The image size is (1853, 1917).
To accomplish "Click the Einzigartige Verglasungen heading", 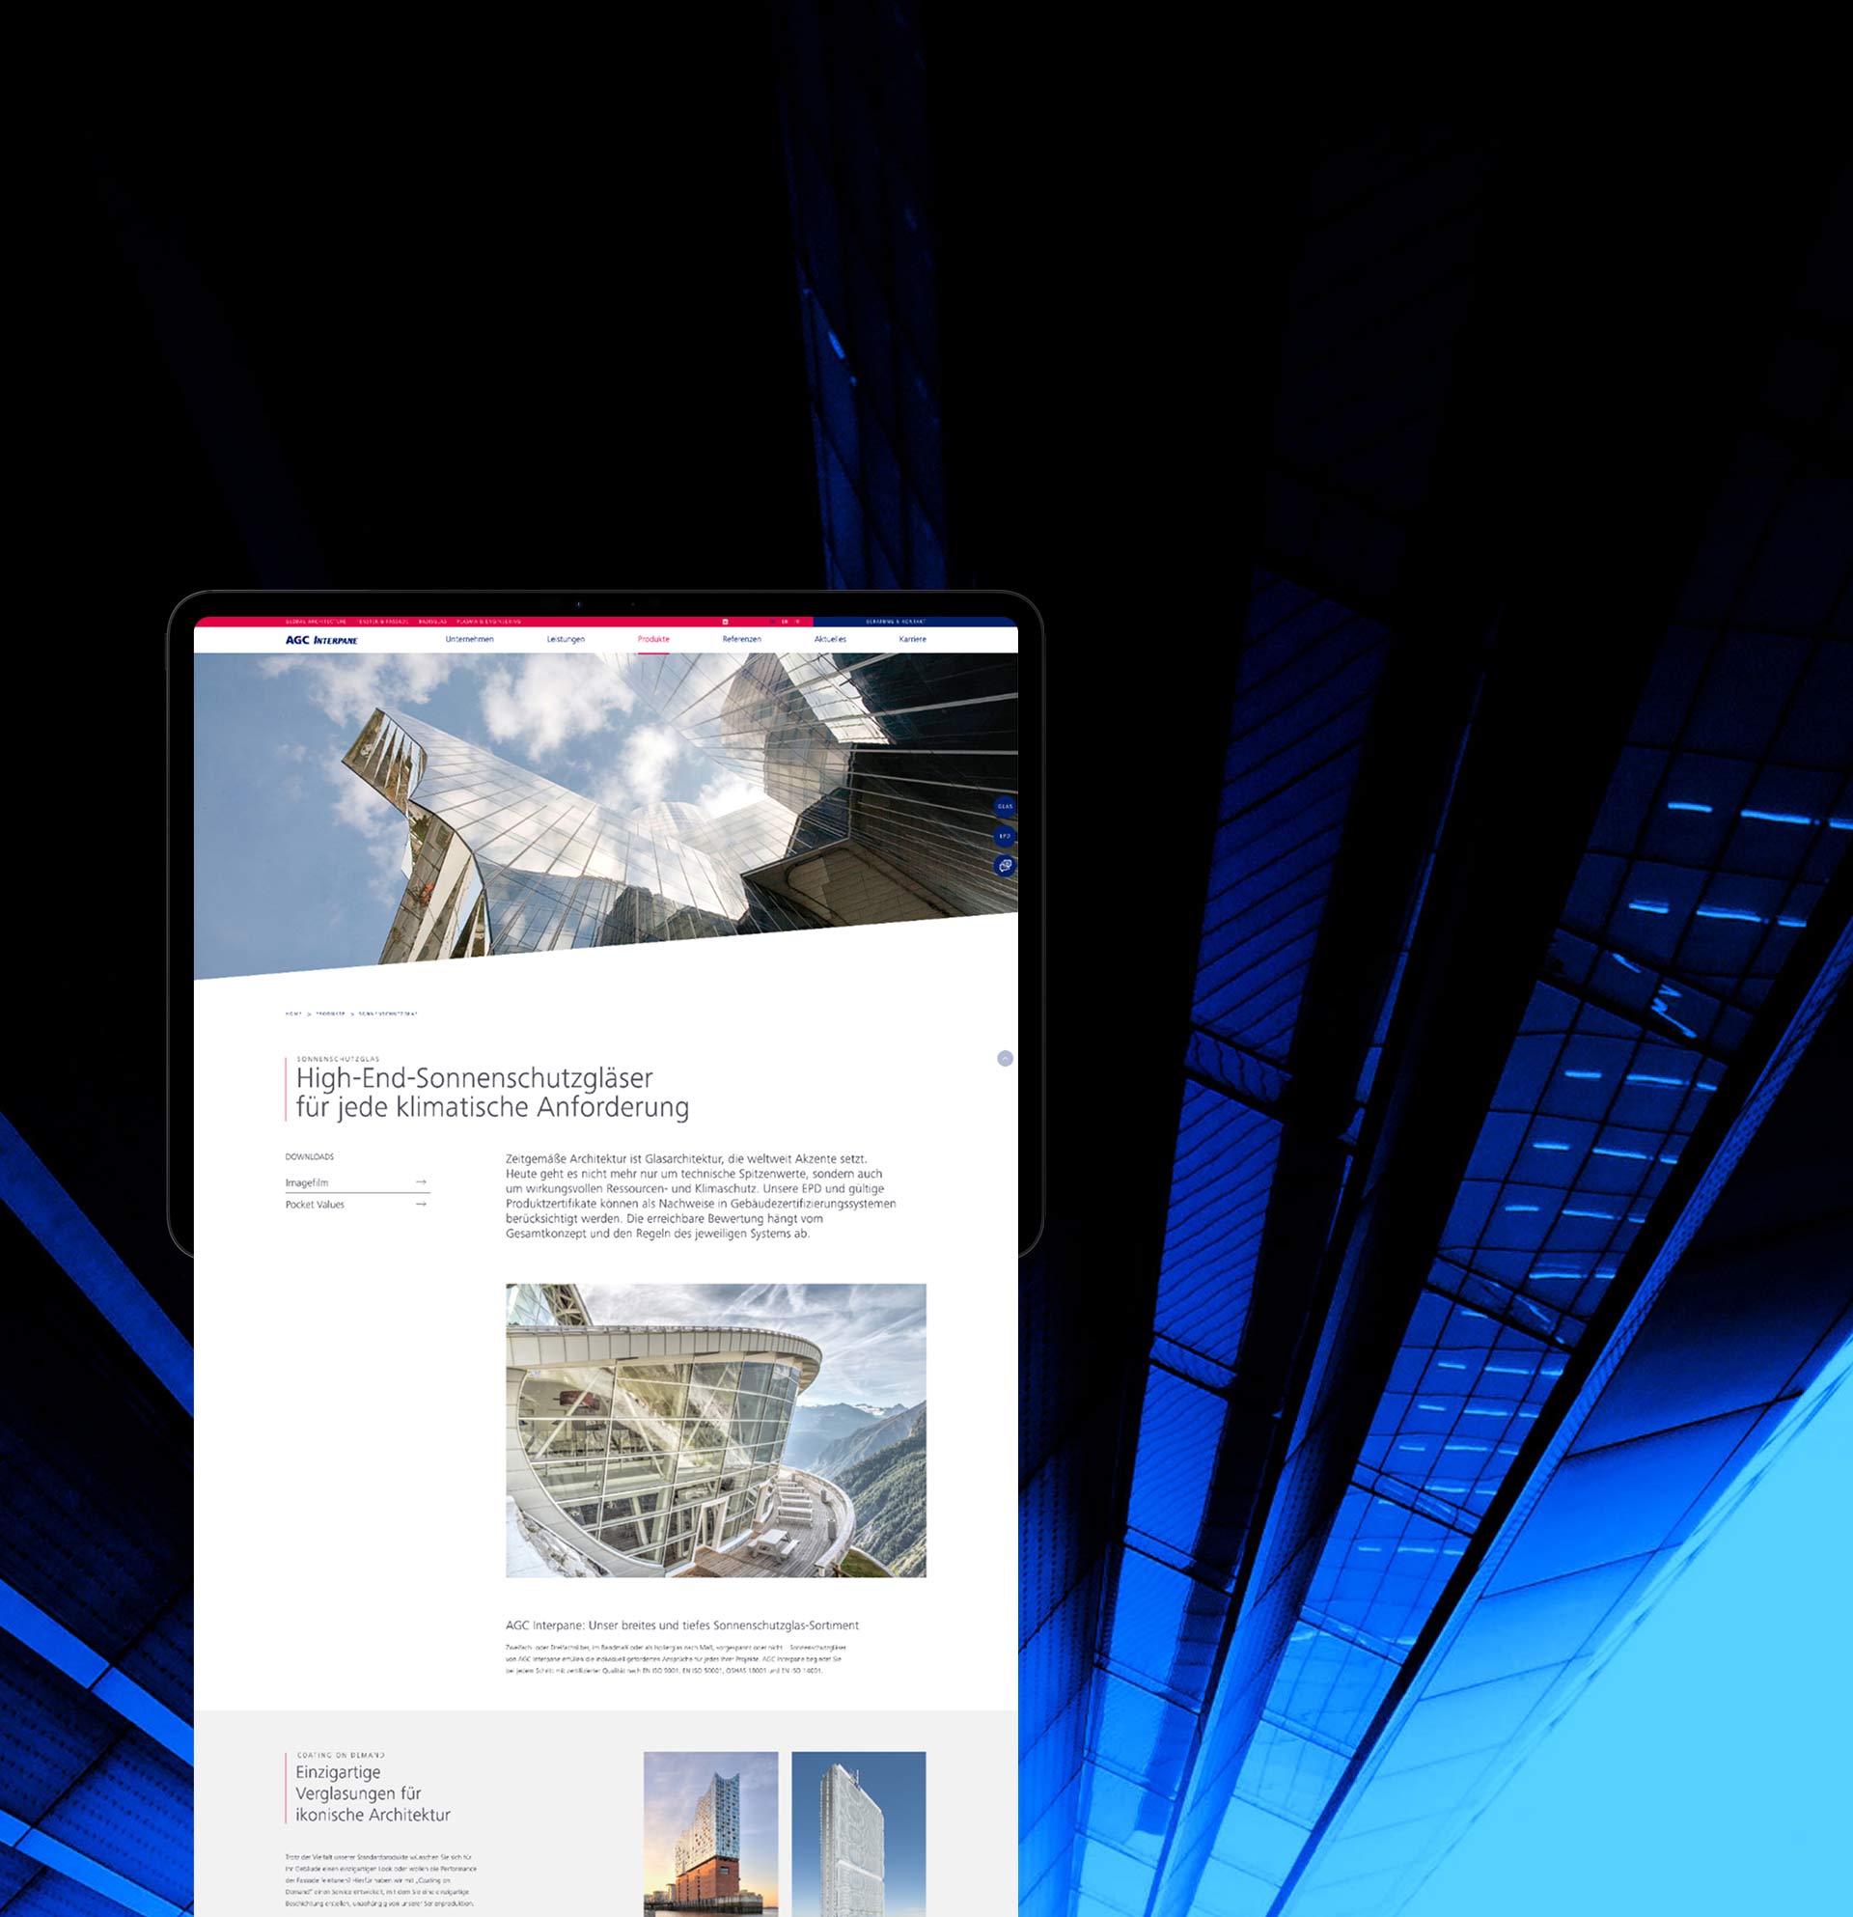I will coord(373,1792).
